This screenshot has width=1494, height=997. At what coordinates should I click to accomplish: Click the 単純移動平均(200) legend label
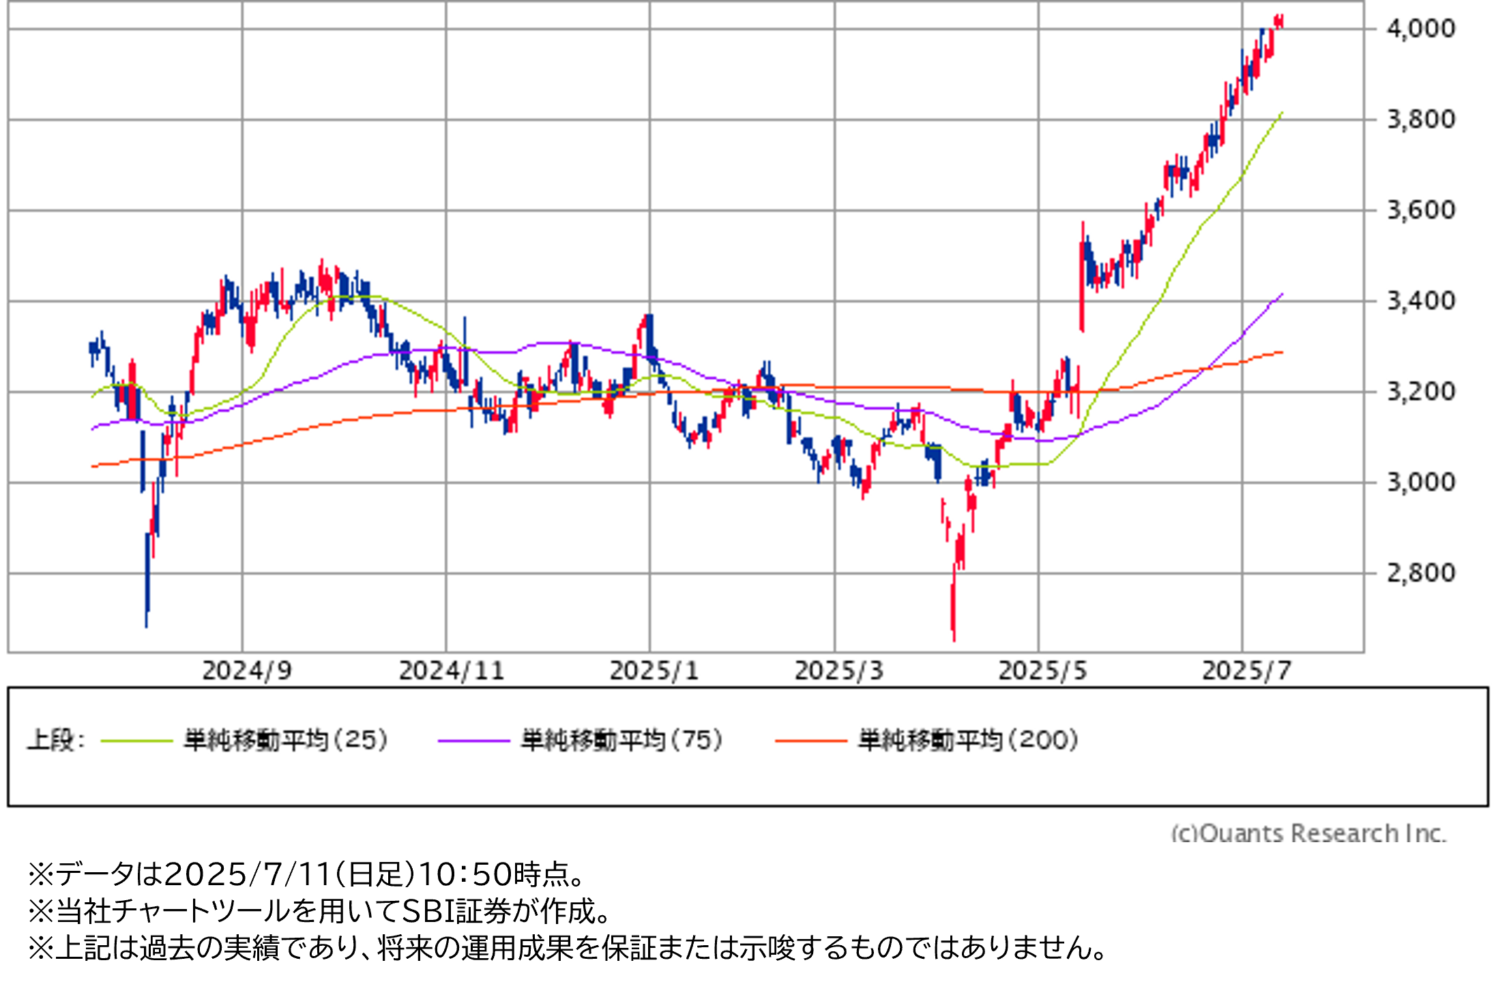click(968, 741)
